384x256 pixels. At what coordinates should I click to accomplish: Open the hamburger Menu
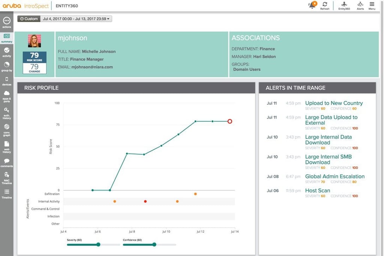(372, 6)
